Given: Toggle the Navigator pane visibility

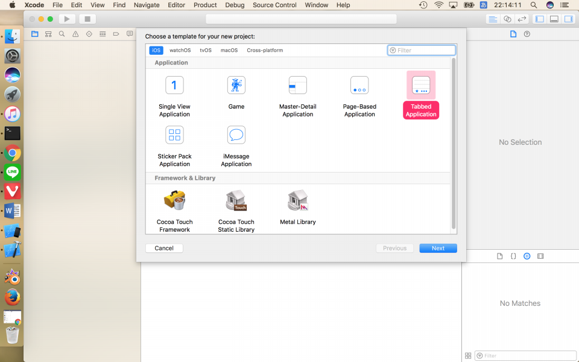Looking at the screenshot, I should [x=539, y=19].
